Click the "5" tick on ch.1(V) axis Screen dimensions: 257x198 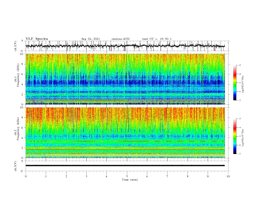point(23,41)
